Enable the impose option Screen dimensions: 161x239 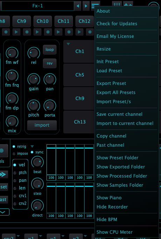(14, 154)
